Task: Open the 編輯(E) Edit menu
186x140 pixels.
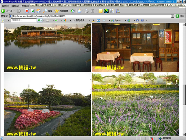Action: click(x=15, y=6)
